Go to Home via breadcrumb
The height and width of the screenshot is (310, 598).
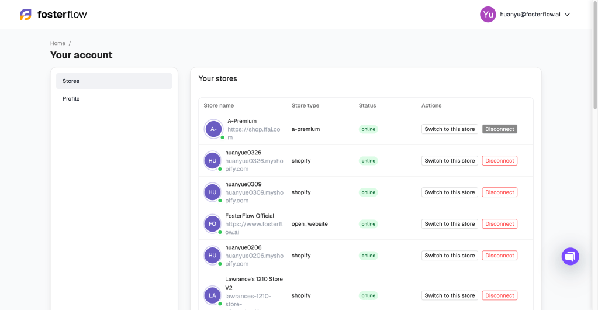tap(58, 43)
